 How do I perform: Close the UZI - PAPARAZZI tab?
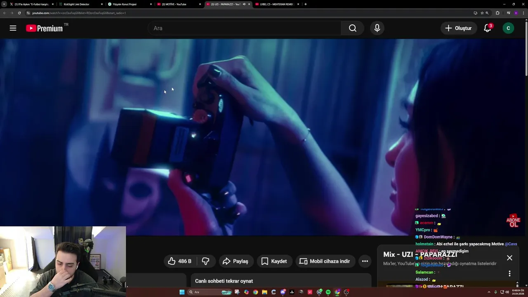pos(249,4)
